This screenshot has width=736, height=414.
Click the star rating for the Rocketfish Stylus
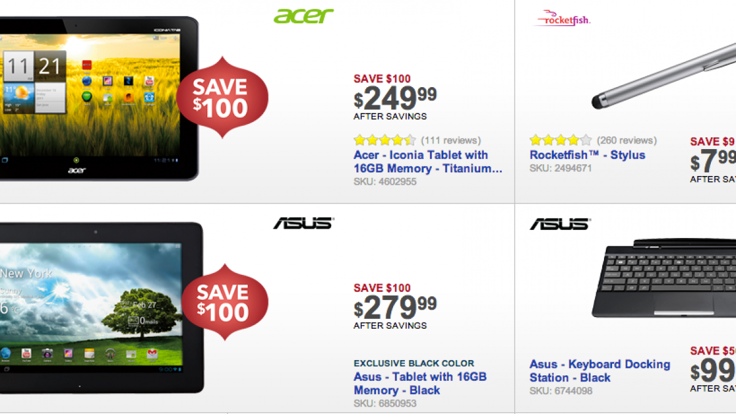[561, 140]
